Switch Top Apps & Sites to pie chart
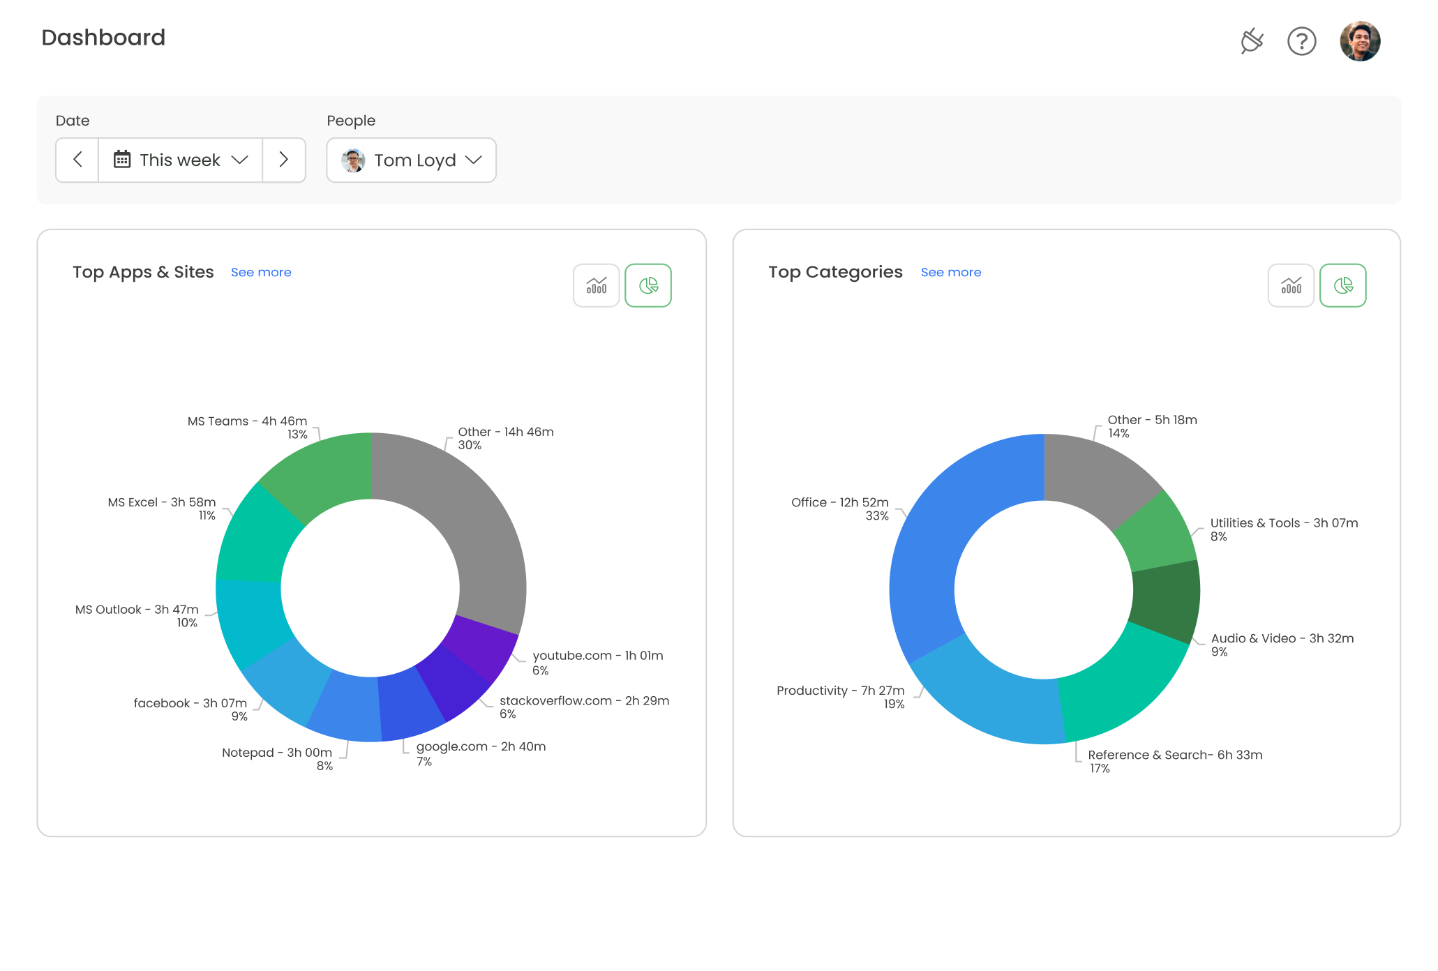The height and width of the screenshot is (971, 1438). click(x=647, y=285)
